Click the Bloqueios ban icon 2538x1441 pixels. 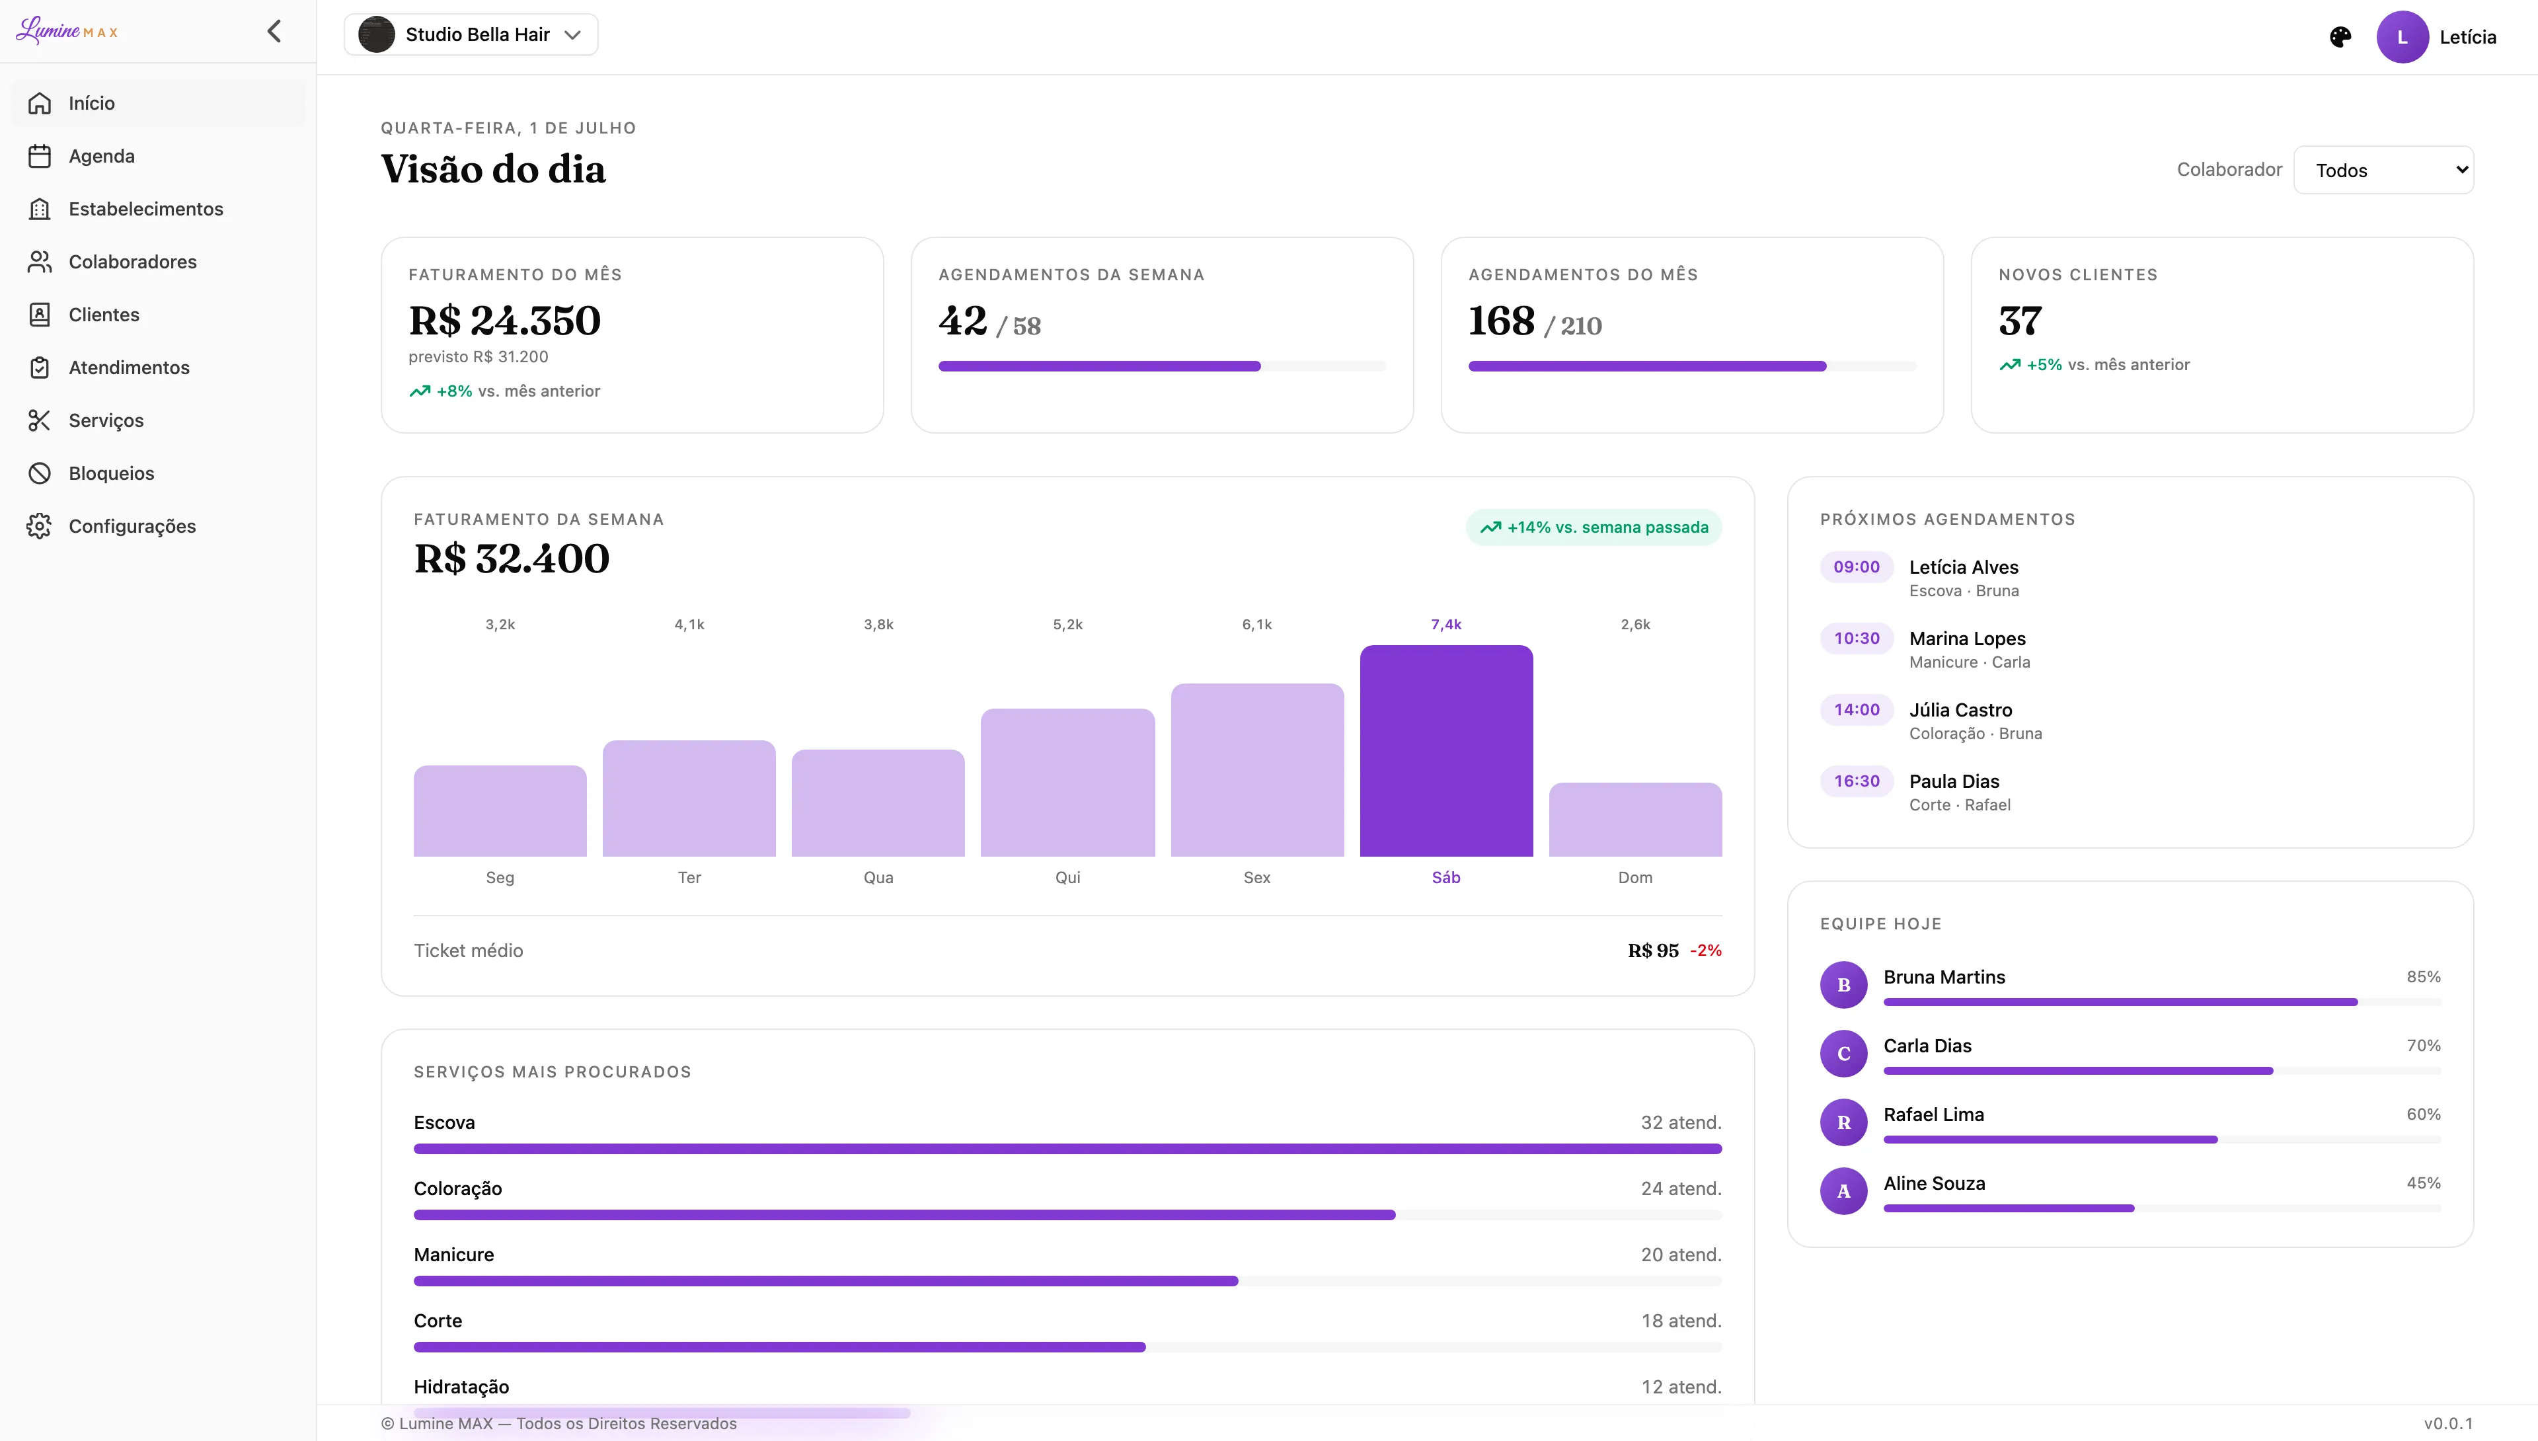point(40,473)
